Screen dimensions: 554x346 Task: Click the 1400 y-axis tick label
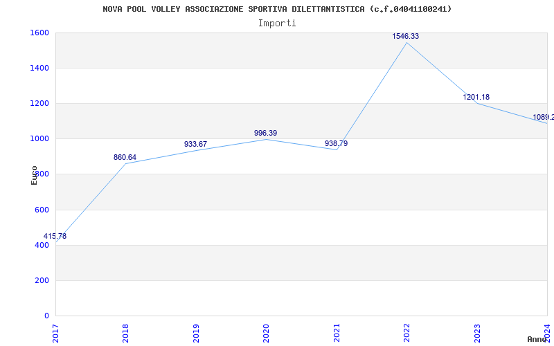point(39,68)
